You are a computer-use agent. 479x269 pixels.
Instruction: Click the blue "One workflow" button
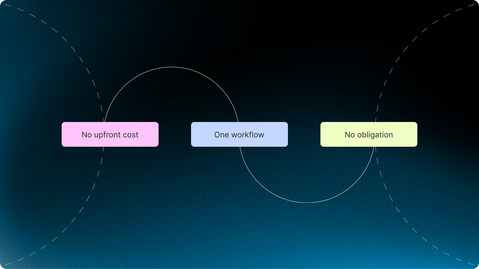point(239,134)
